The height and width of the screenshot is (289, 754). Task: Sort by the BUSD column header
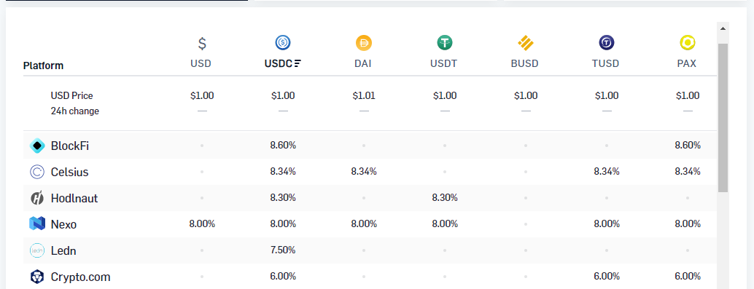(524, 63)
